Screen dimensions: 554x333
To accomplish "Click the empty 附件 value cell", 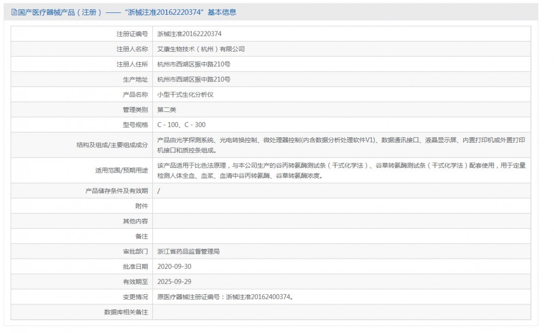I will click(342, 206).
